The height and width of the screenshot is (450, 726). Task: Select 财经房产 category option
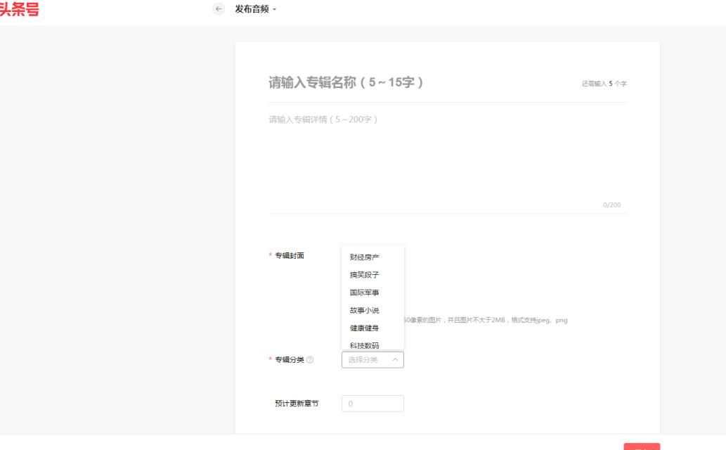tap(372, 257)
